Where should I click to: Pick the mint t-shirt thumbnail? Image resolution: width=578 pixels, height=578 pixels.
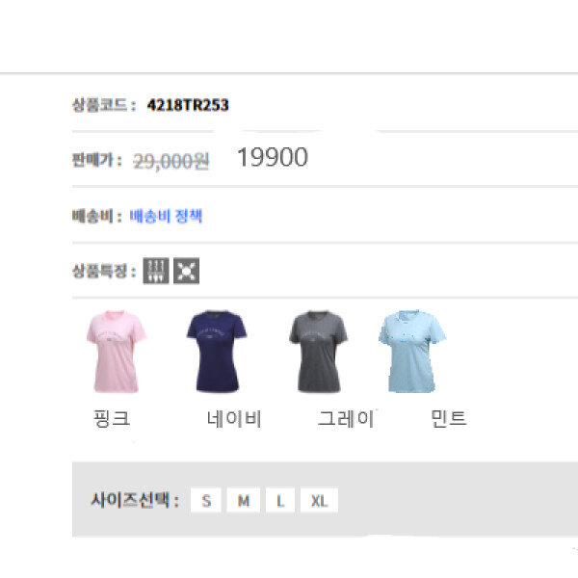[x=411, y=351]
